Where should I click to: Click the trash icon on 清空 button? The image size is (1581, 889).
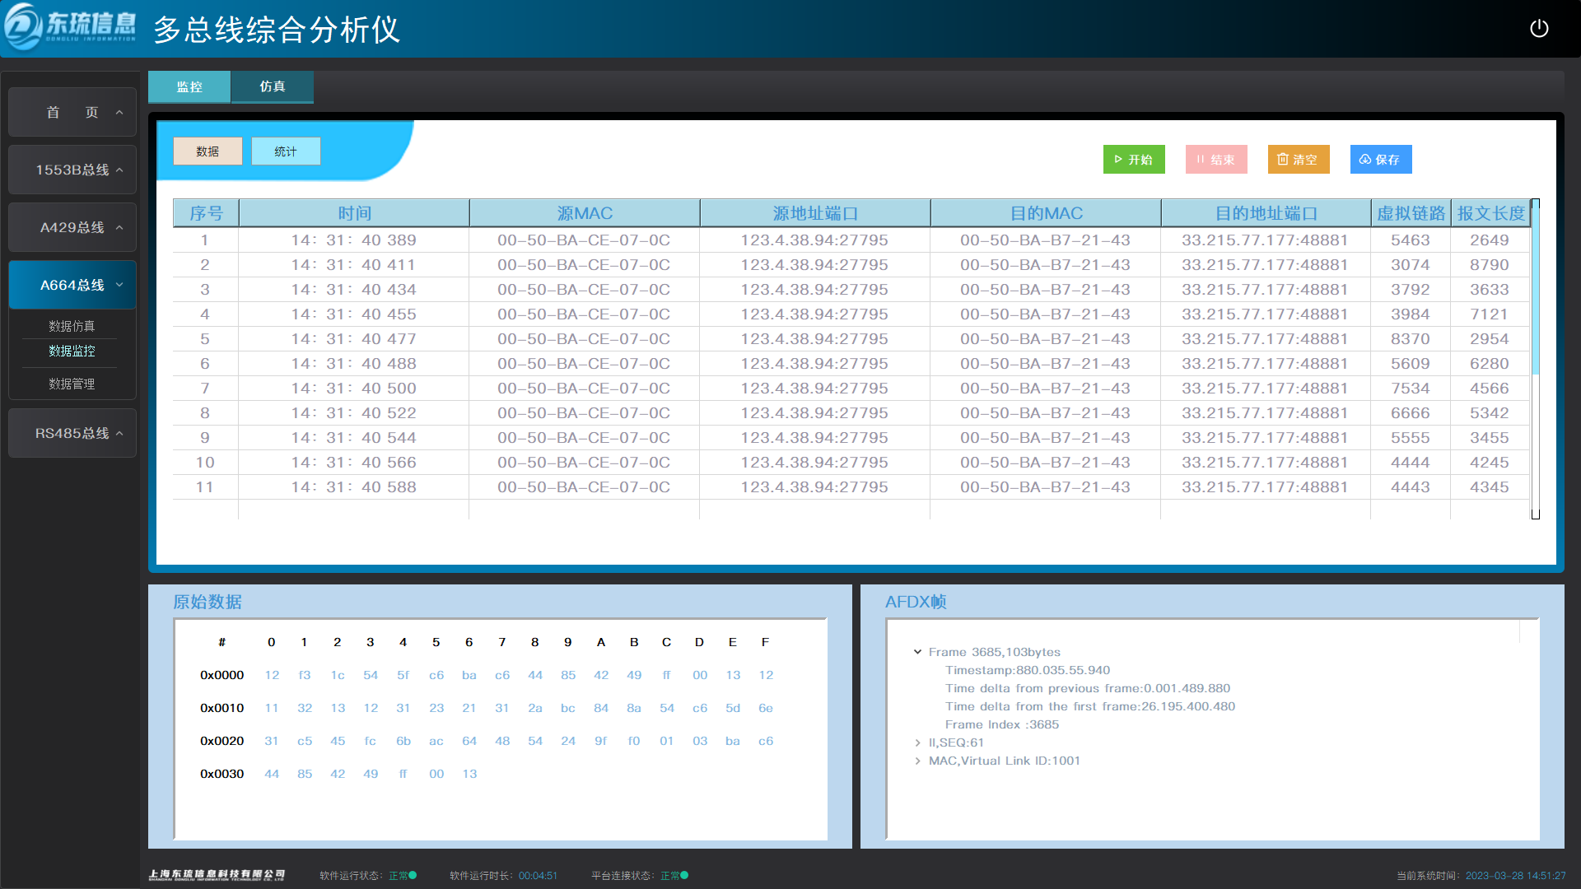(x=1282, y=160)
